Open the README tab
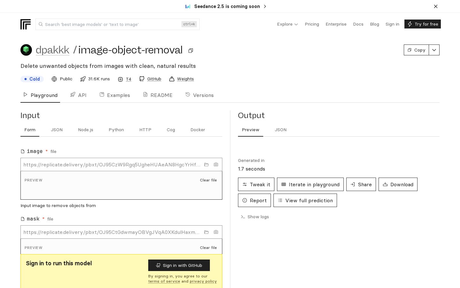Viewport: 460px width, 288px height. tap(158, 95)
